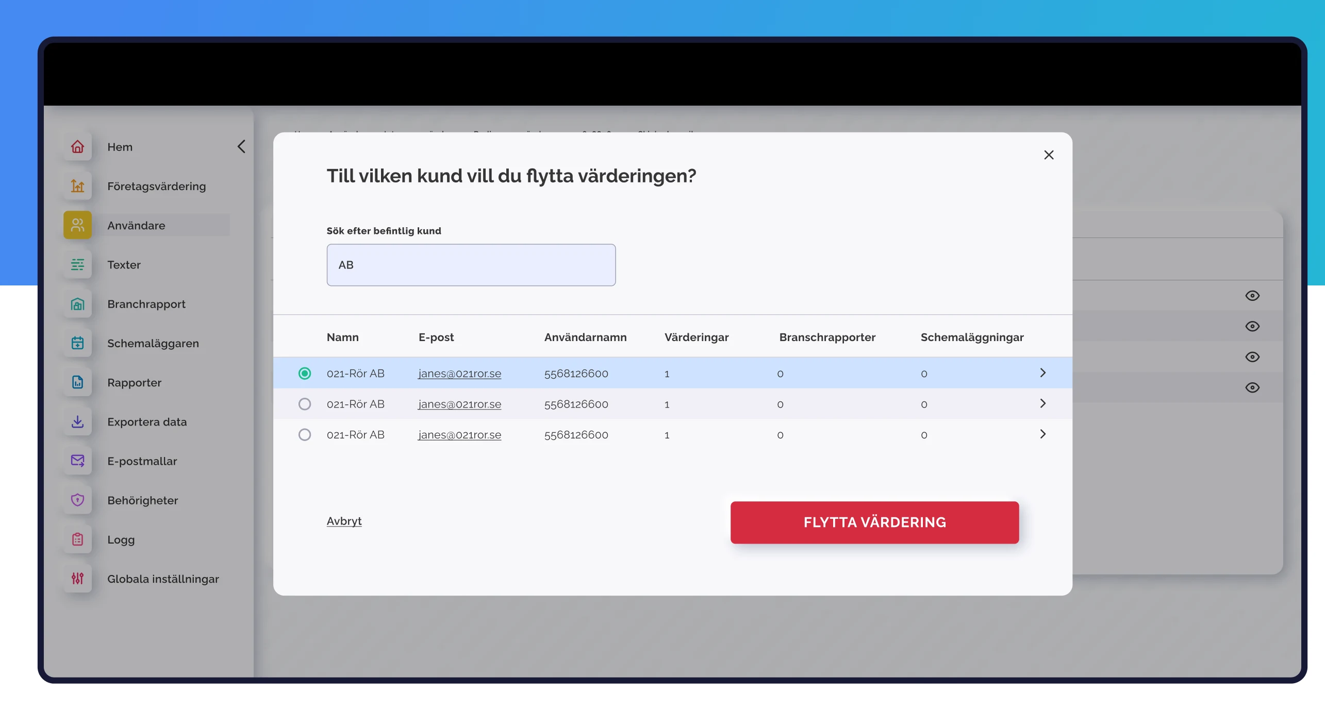Toggle the first eye icon in background list
The height and width of the screenshot is (711, 1325).
tap(1252, 296)
